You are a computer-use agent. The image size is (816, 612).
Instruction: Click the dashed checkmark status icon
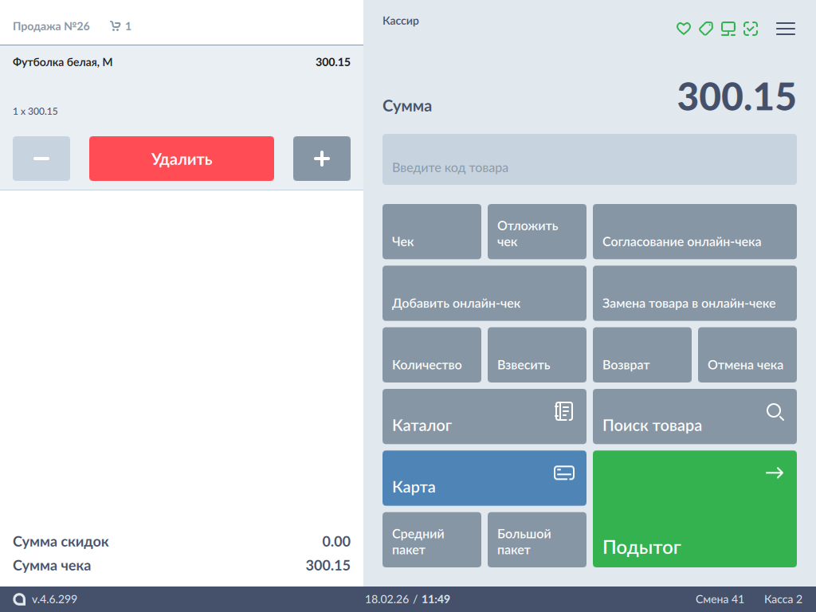click(751, 29)
